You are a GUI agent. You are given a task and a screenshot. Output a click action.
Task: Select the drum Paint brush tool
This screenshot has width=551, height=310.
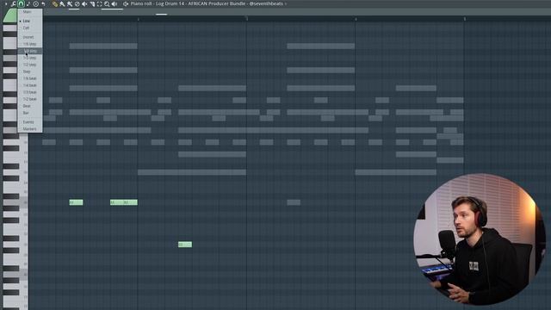coord(70,3)
